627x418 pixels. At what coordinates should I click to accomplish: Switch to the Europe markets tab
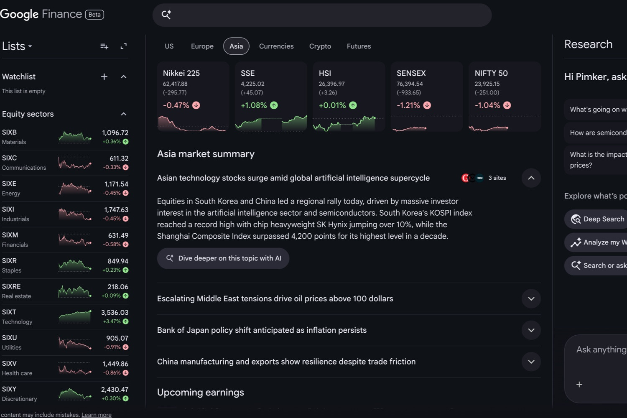202,46
